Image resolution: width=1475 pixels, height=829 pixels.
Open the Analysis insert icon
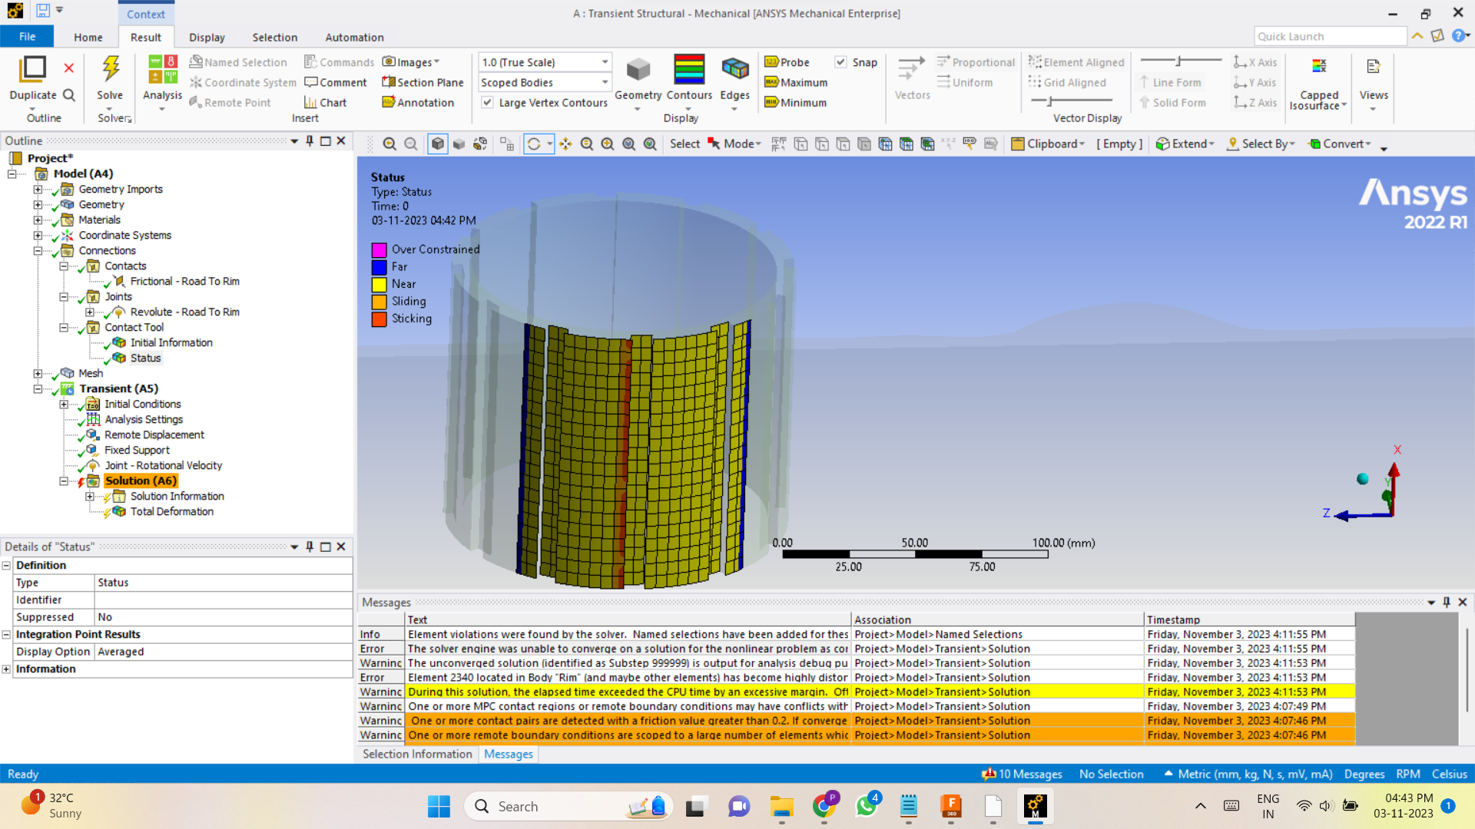162,70
